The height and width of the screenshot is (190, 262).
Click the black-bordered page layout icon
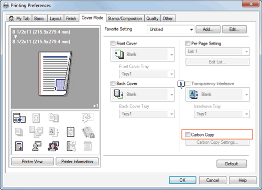coord(71,132)
